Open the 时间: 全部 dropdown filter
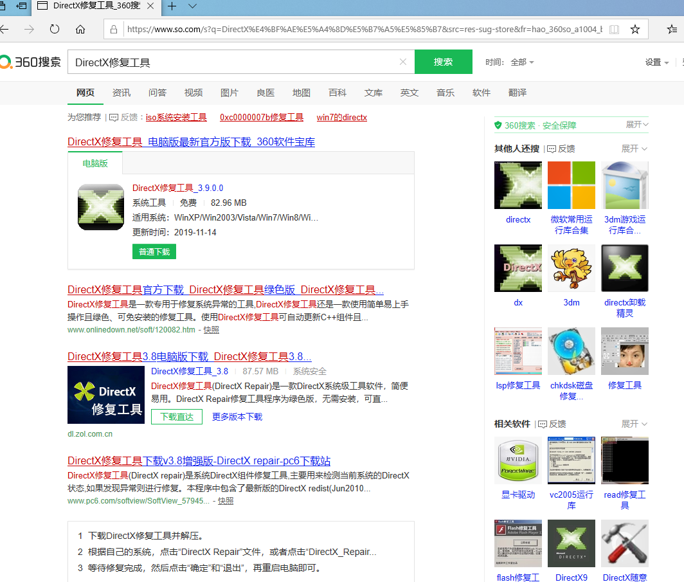This screenshot has width=684, height=582. point(522,62)
